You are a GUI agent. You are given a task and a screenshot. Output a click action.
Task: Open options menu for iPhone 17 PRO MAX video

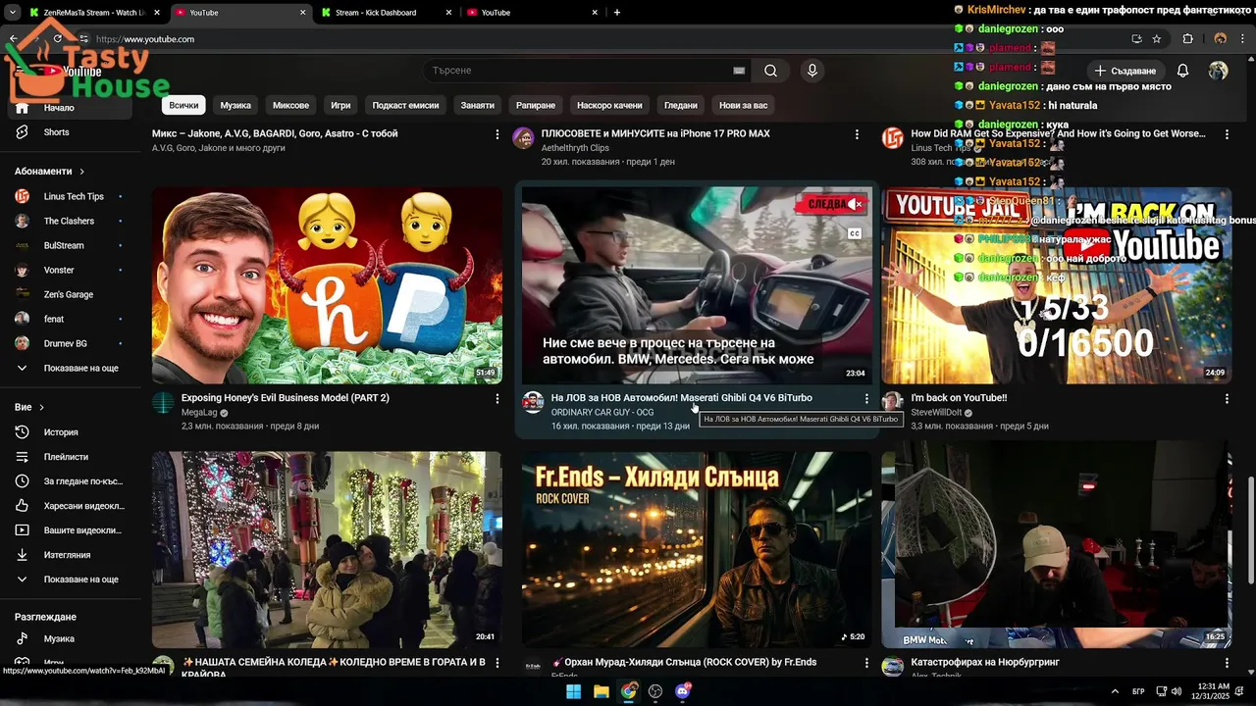(857, 134)
